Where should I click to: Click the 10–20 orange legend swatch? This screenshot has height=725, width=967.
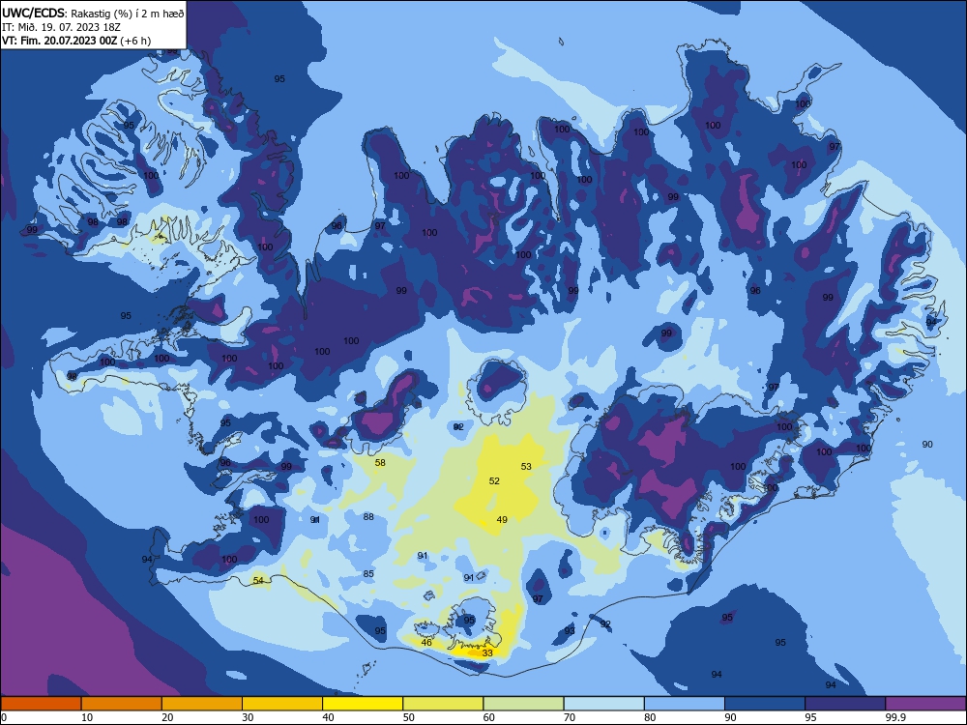point(122,704)
